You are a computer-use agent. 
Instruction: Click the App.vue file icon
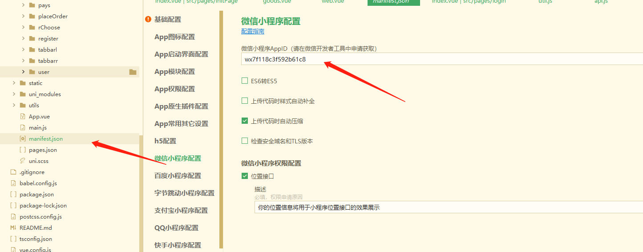pyautogui.click(x=23, y=117)
